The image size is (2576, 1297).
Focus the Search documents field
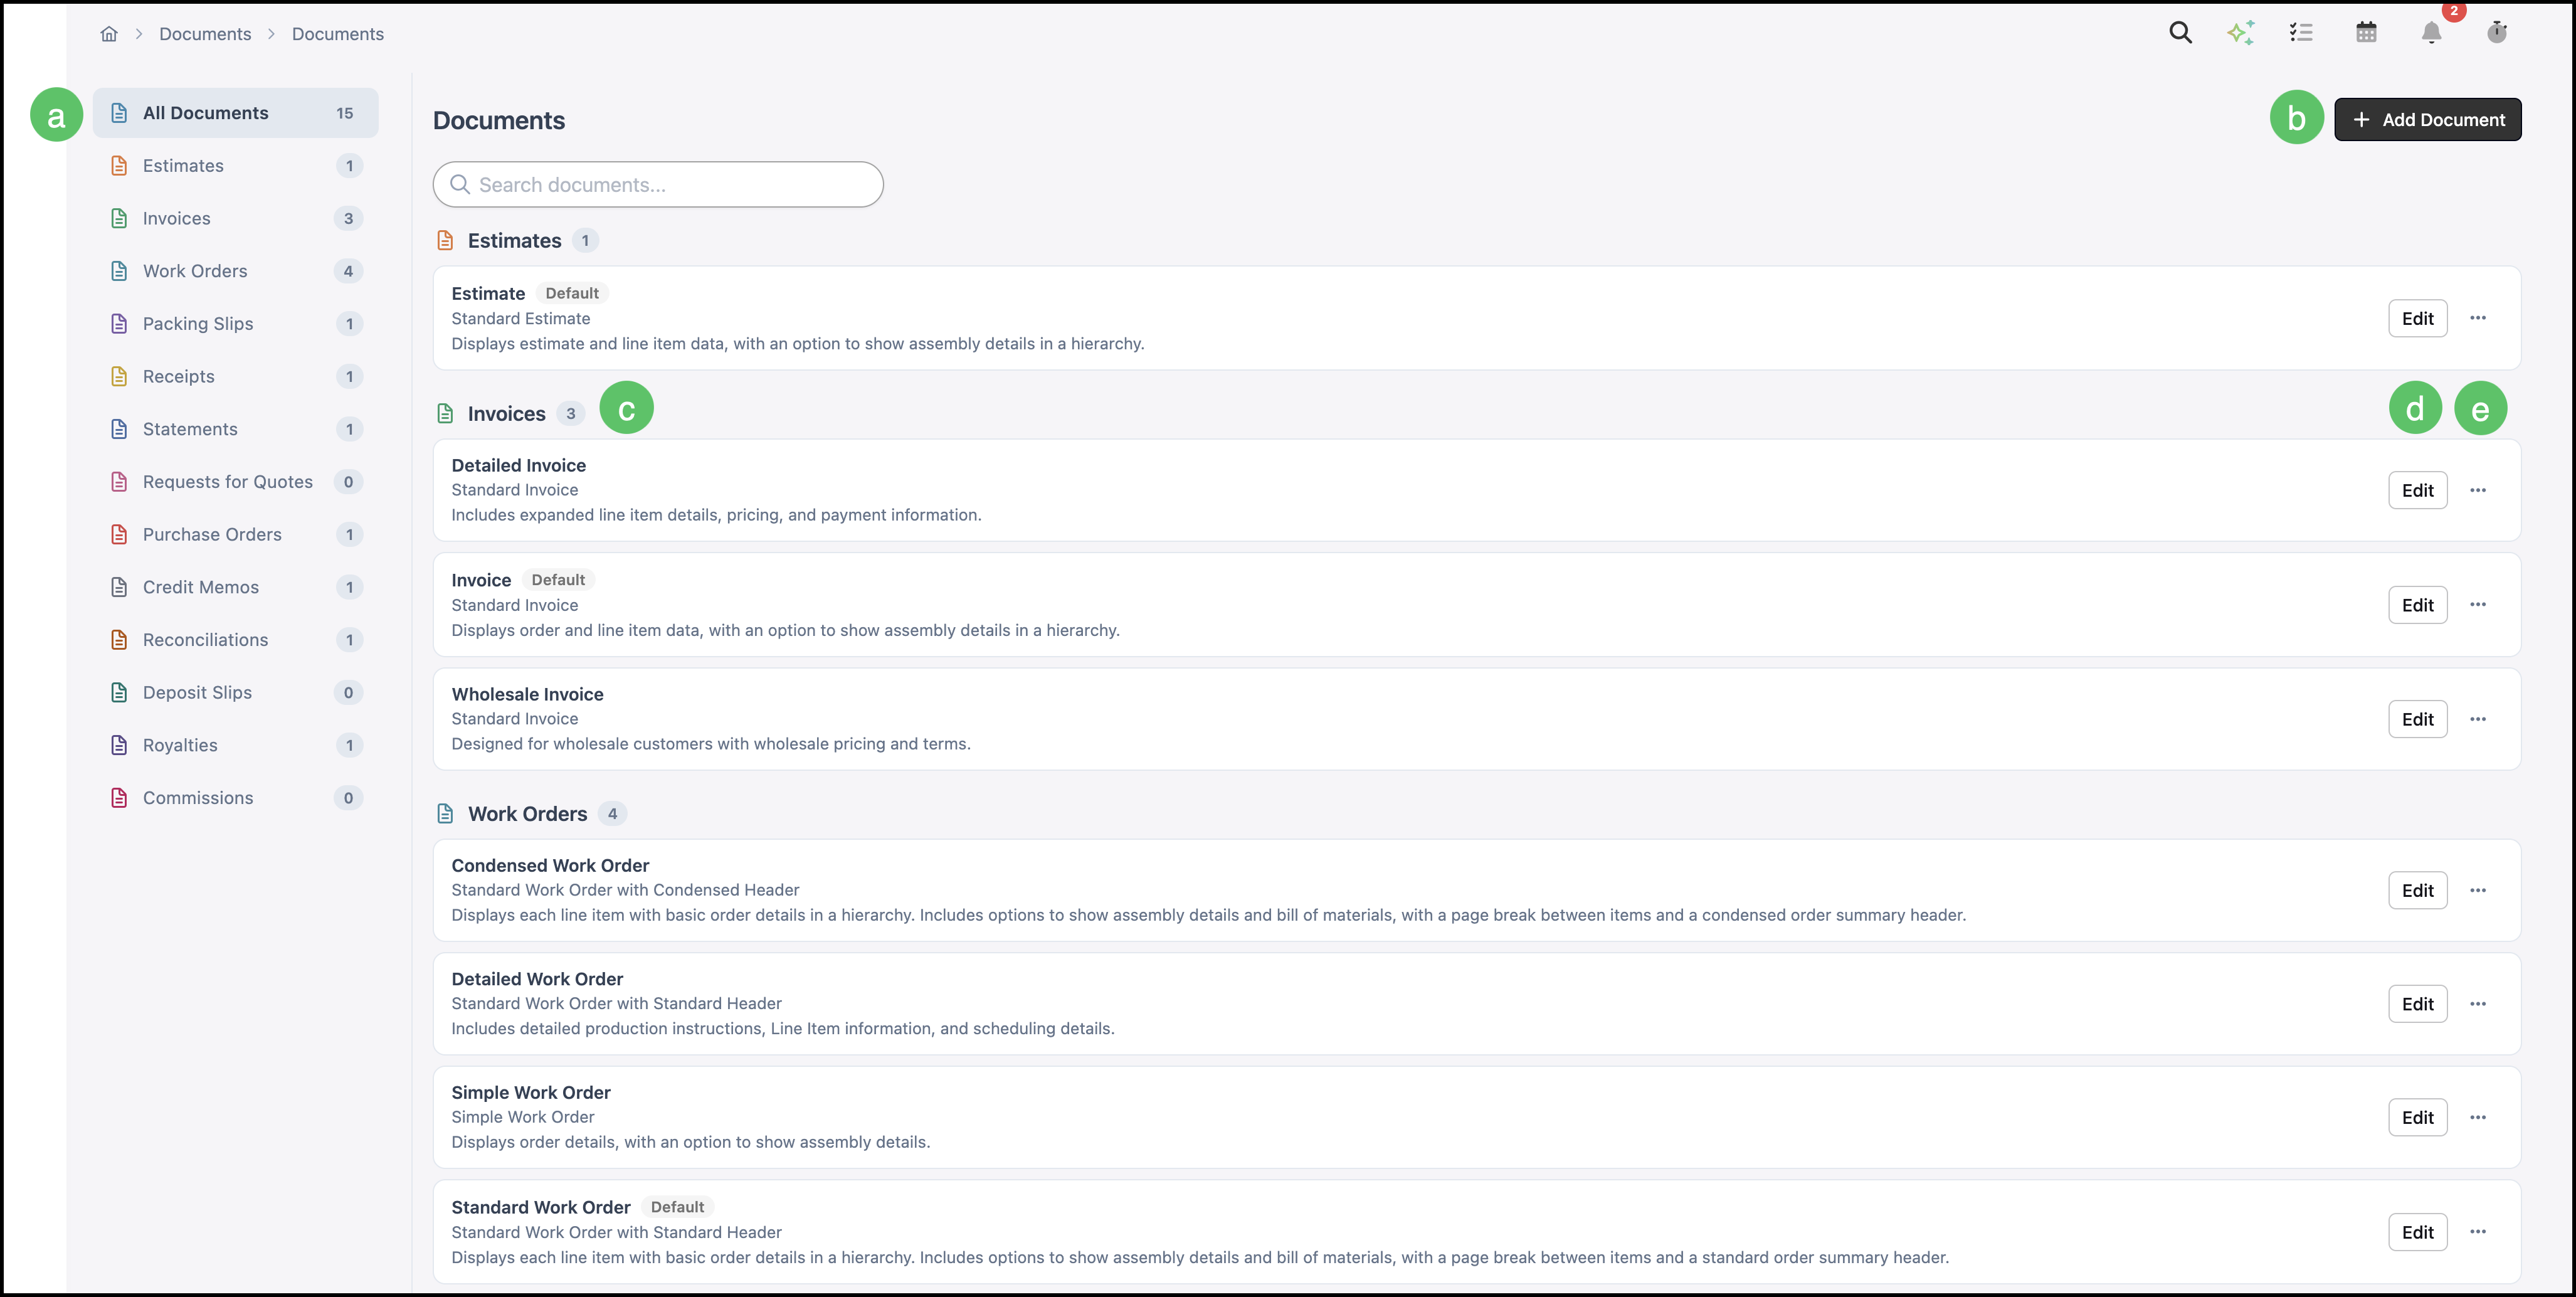pyautogui.click(x=658, y=185)
